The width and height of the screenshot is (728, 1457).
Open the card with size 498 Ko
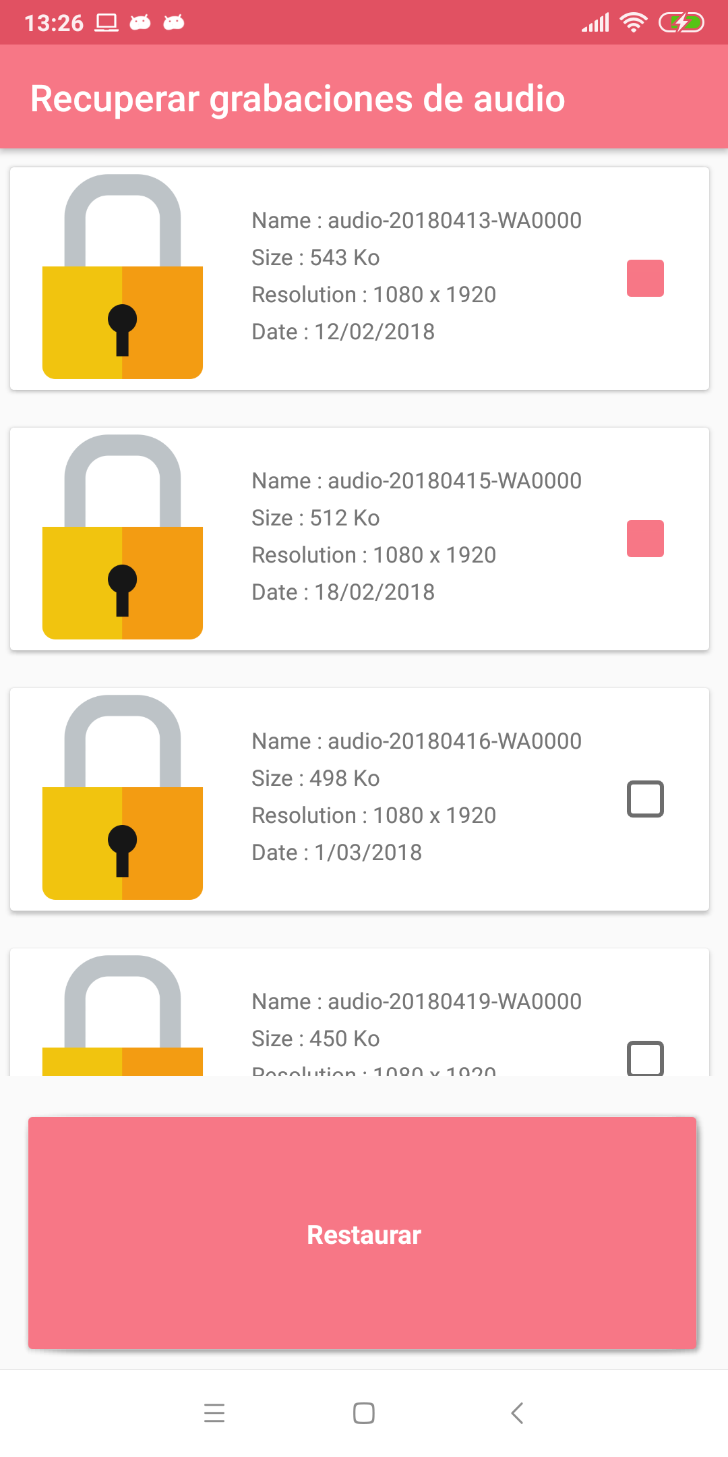(359, 799)
